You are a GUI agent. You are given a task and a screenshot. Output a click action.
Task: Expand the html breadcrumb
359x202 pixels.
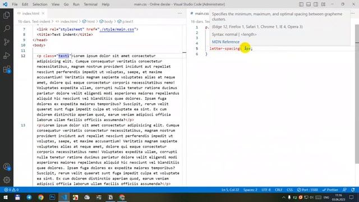89,21
